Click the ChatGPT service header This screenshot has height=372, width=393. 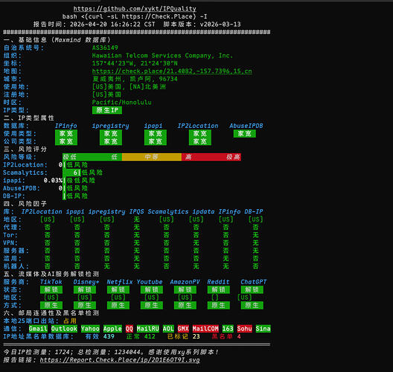[253, 281]
